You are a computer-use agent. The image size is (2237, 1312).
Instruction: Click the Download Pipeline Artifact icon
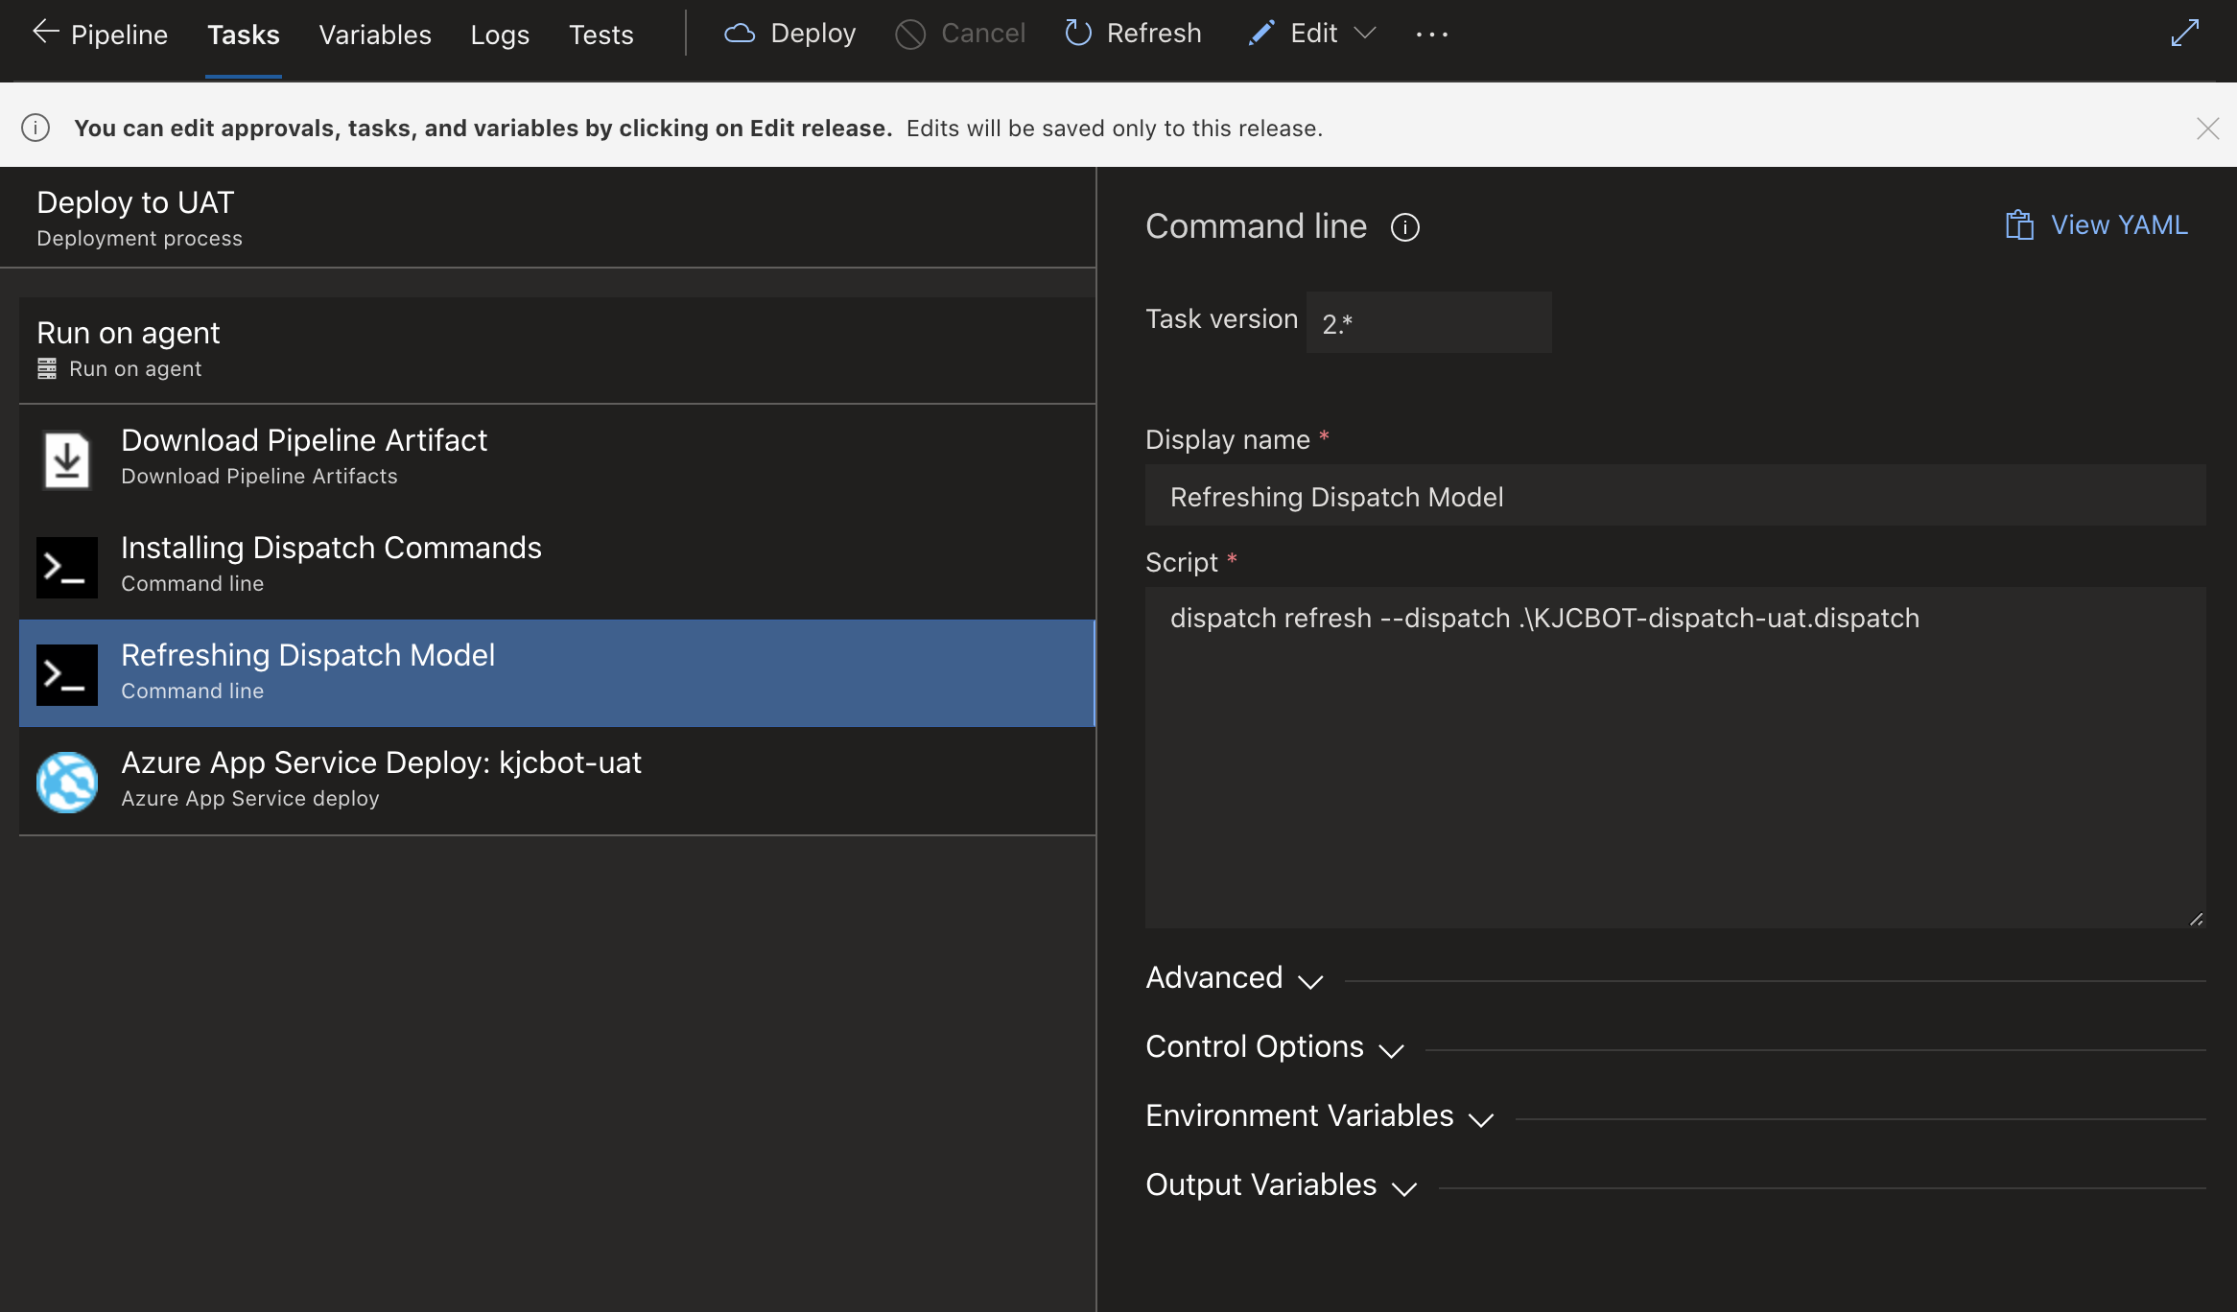point(67,460)
